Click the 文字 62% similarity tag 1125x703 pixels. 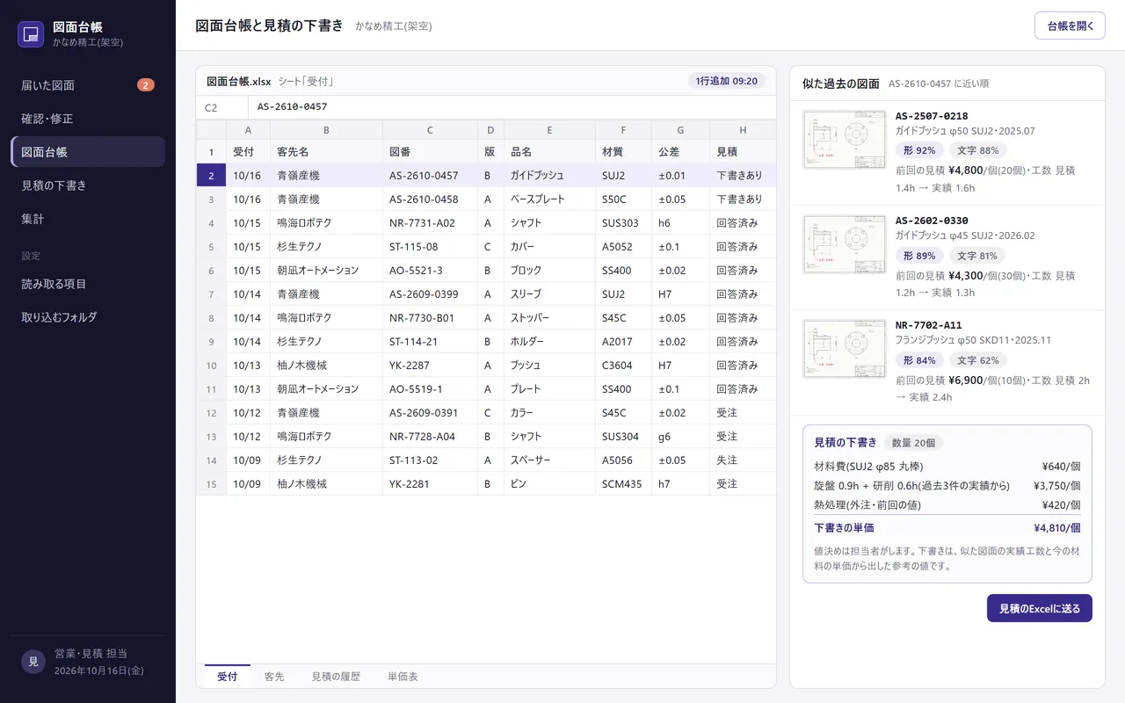point(978,360)
